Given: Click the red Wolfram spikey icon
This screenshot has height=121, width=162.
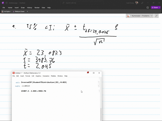Looking at the screenshot, I should [88, 73].
